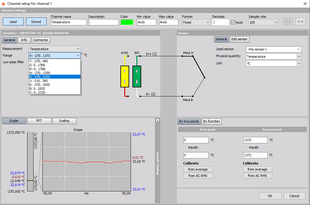The height and width of the screenshot is (205, 310).
Task: Open the Unit dropdown showing °C
Action: click(274, 63)
